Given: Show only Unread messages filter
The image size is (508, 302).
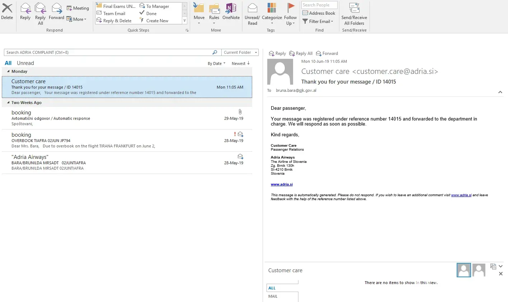Looking at the screenshot, I should tap(25, 63).
